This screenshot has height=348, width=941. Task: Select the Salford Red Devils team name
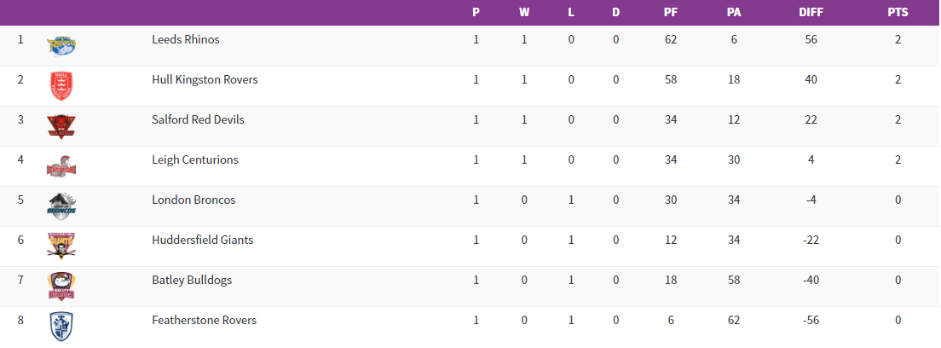point(198,119)
